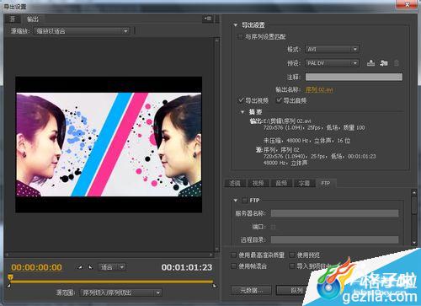Click the 元数据 button

(251, 290)
